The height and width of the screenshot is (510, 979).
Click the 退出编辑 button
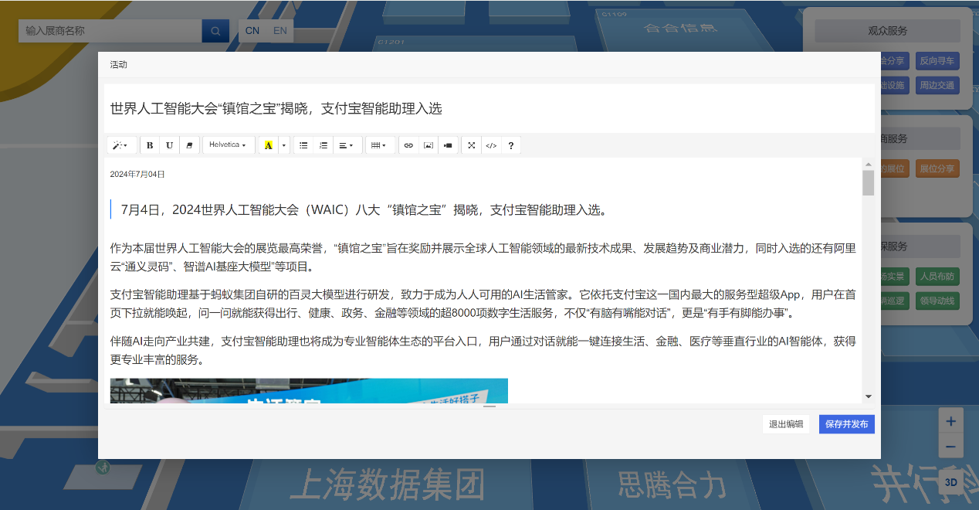(785, 424)
